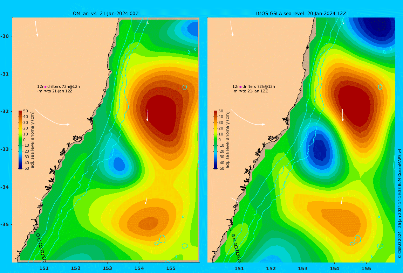Click the 0 tick on the OM_an_v4 color bar

(25, 140)
